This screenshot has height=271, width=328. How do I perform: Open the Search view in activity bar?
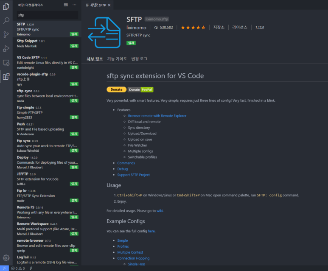pyautogui.click(x=6, y=20)
